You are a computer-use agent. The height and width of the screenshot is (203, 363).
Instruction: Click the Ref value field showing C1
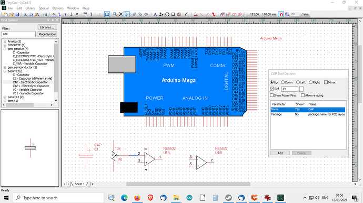[x=290, y=89]
